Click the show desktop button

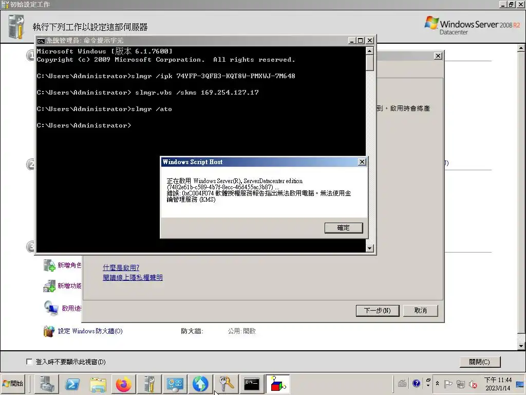pyautogui.click(x=520, y=384)
